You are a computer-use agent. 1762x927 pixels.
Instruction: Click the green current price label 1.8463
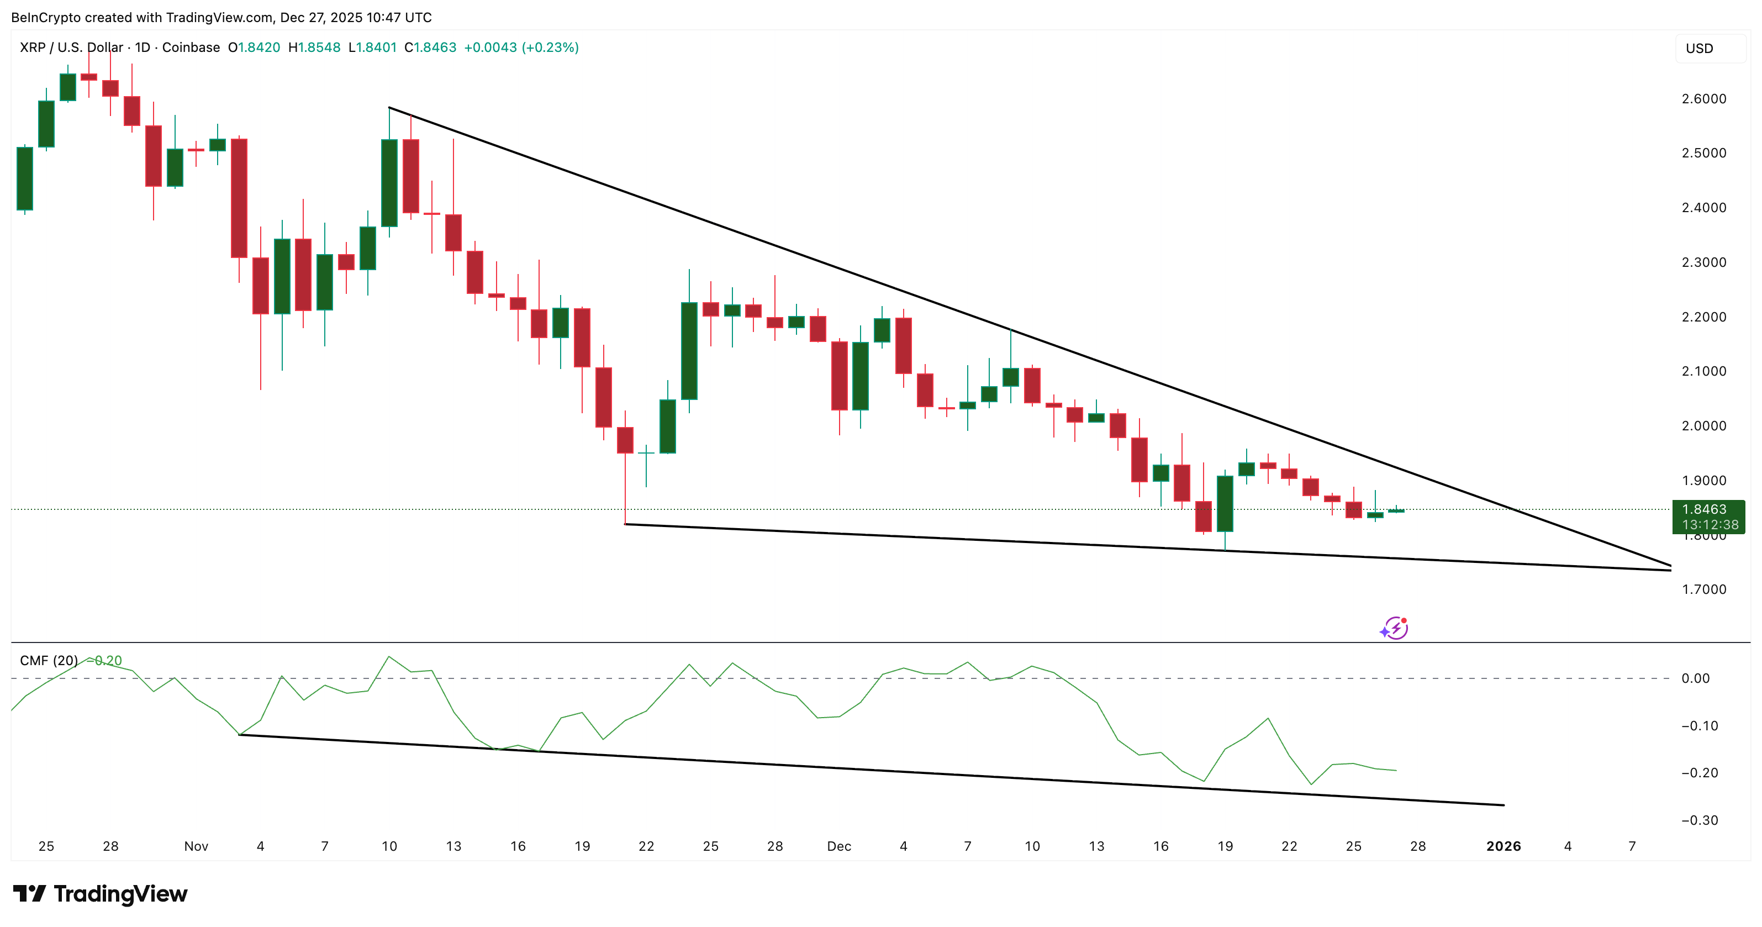click(1708, 509)
